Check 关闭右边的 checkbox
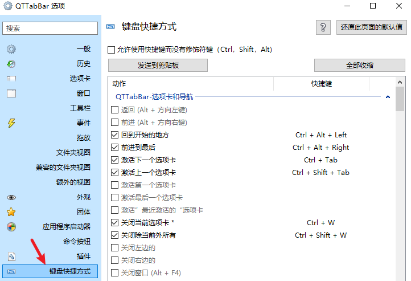The height and width of the screenshot is (281, 411). pyautogui.click(x=114, y=260)
